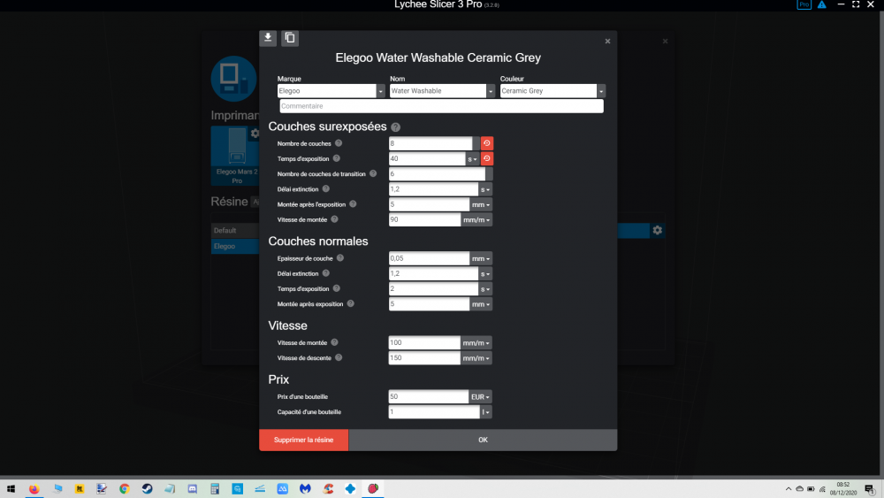Image resolution: width=884 pixels, height=498 pixels.
Task: Reset the Nombre de couches value
Action: (487, 143)
